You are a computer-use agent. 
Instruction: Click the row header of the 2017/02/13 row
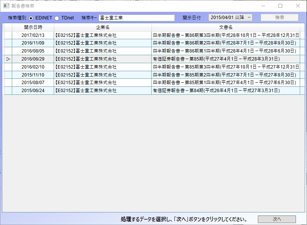[8, 35]
